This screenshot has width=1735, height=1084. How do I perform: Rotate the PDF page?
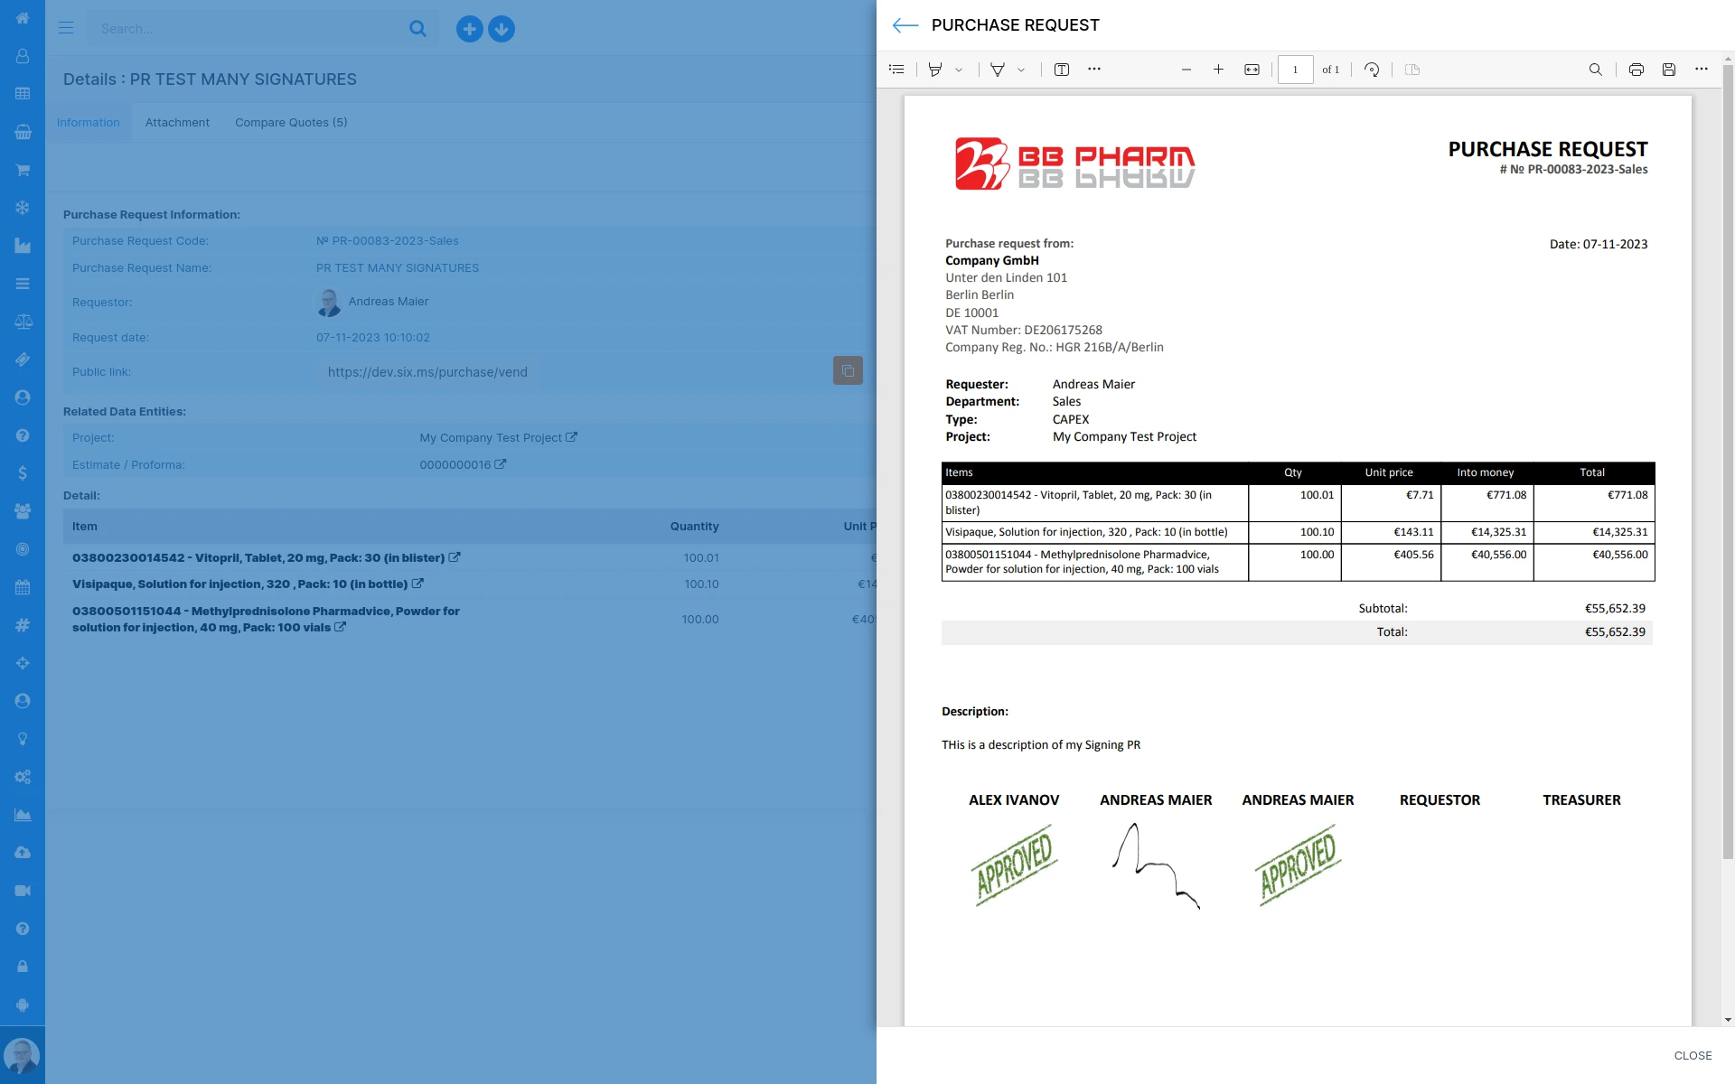[x=1372, y=70]
